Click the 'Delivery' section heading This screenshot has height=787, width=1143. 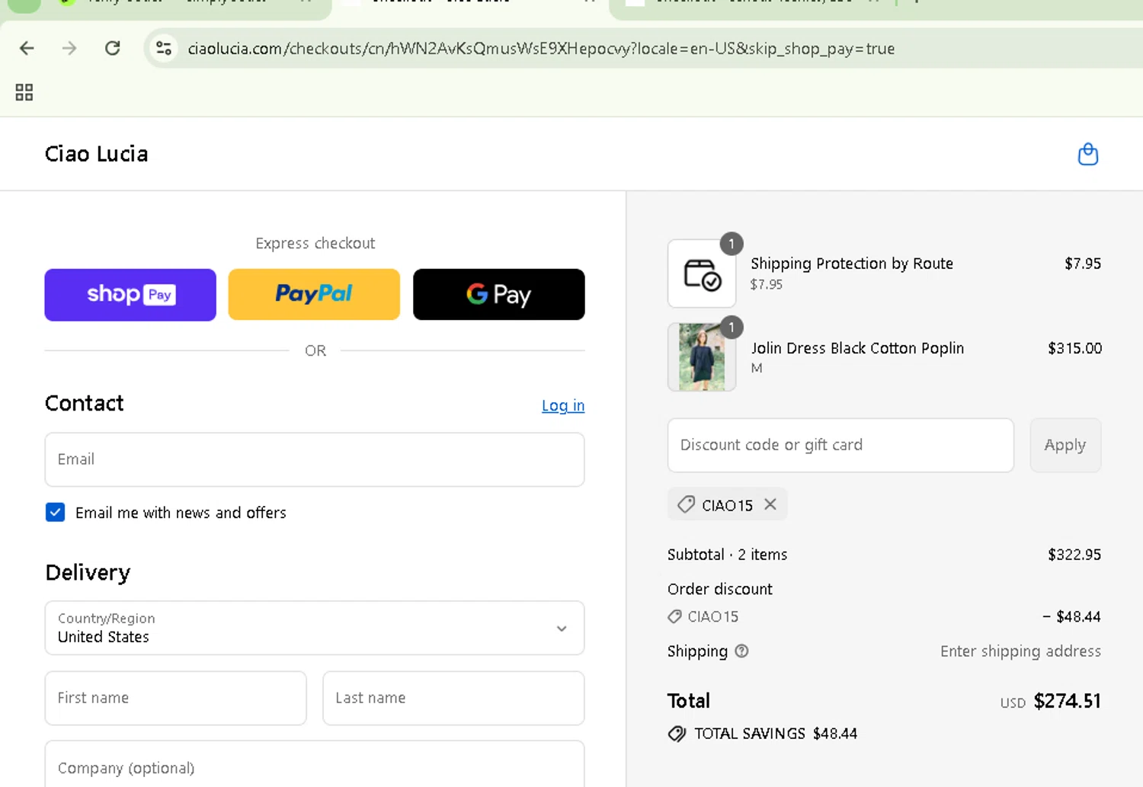click(88, 572)
